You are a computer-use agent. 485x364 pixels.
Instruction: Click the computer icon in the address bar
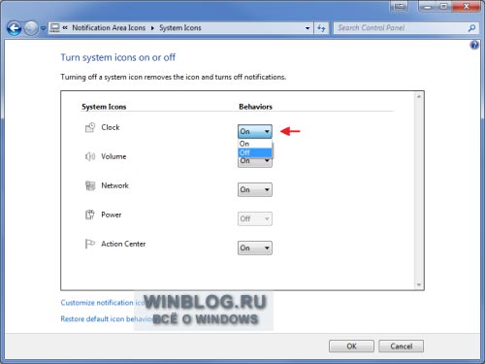(x=55, y=28)
